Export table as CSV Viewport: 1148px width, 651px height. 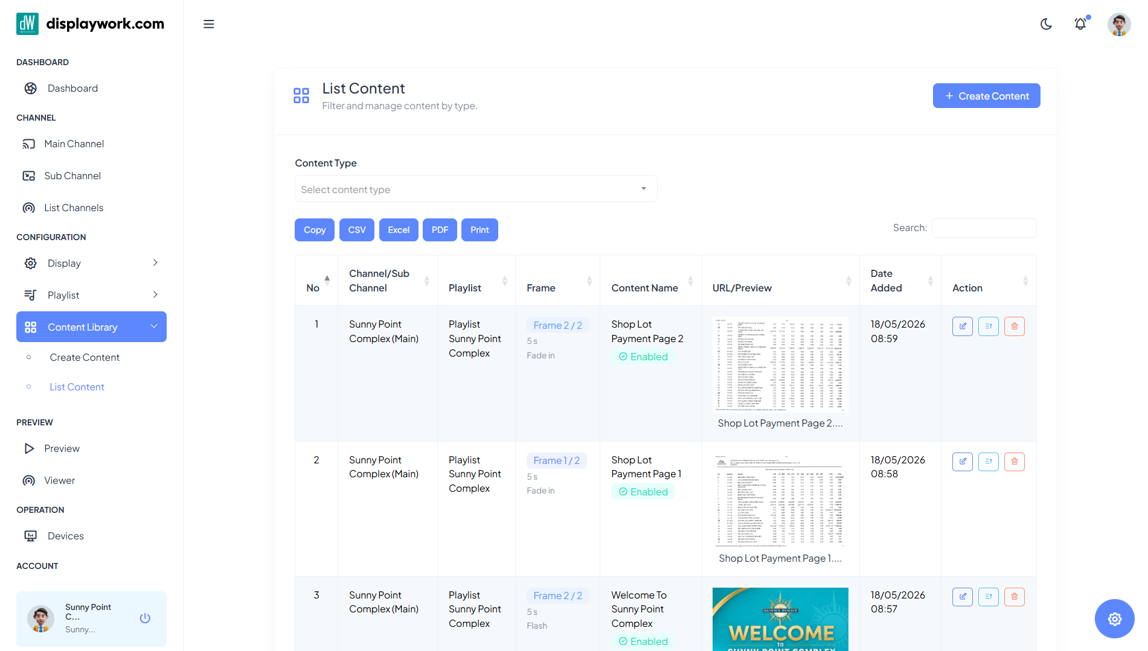pyautogui.click(x=357, y=230)
